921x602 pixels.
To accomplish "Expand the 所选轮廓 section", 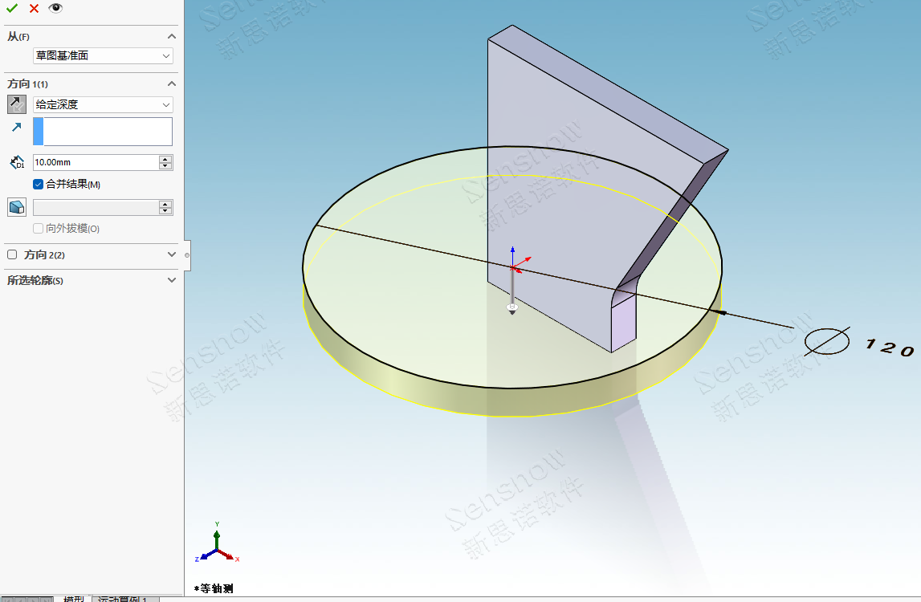I will 171,280.
